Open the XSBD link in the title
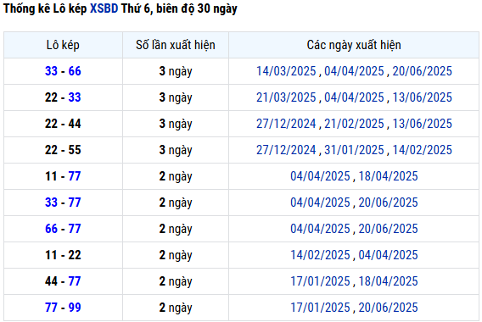 [104, 8]
